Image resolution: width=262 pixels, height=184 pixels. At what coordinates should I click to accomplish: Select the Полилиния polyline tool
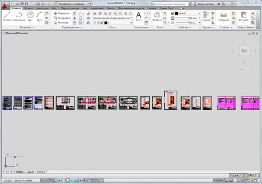(19, 16)
